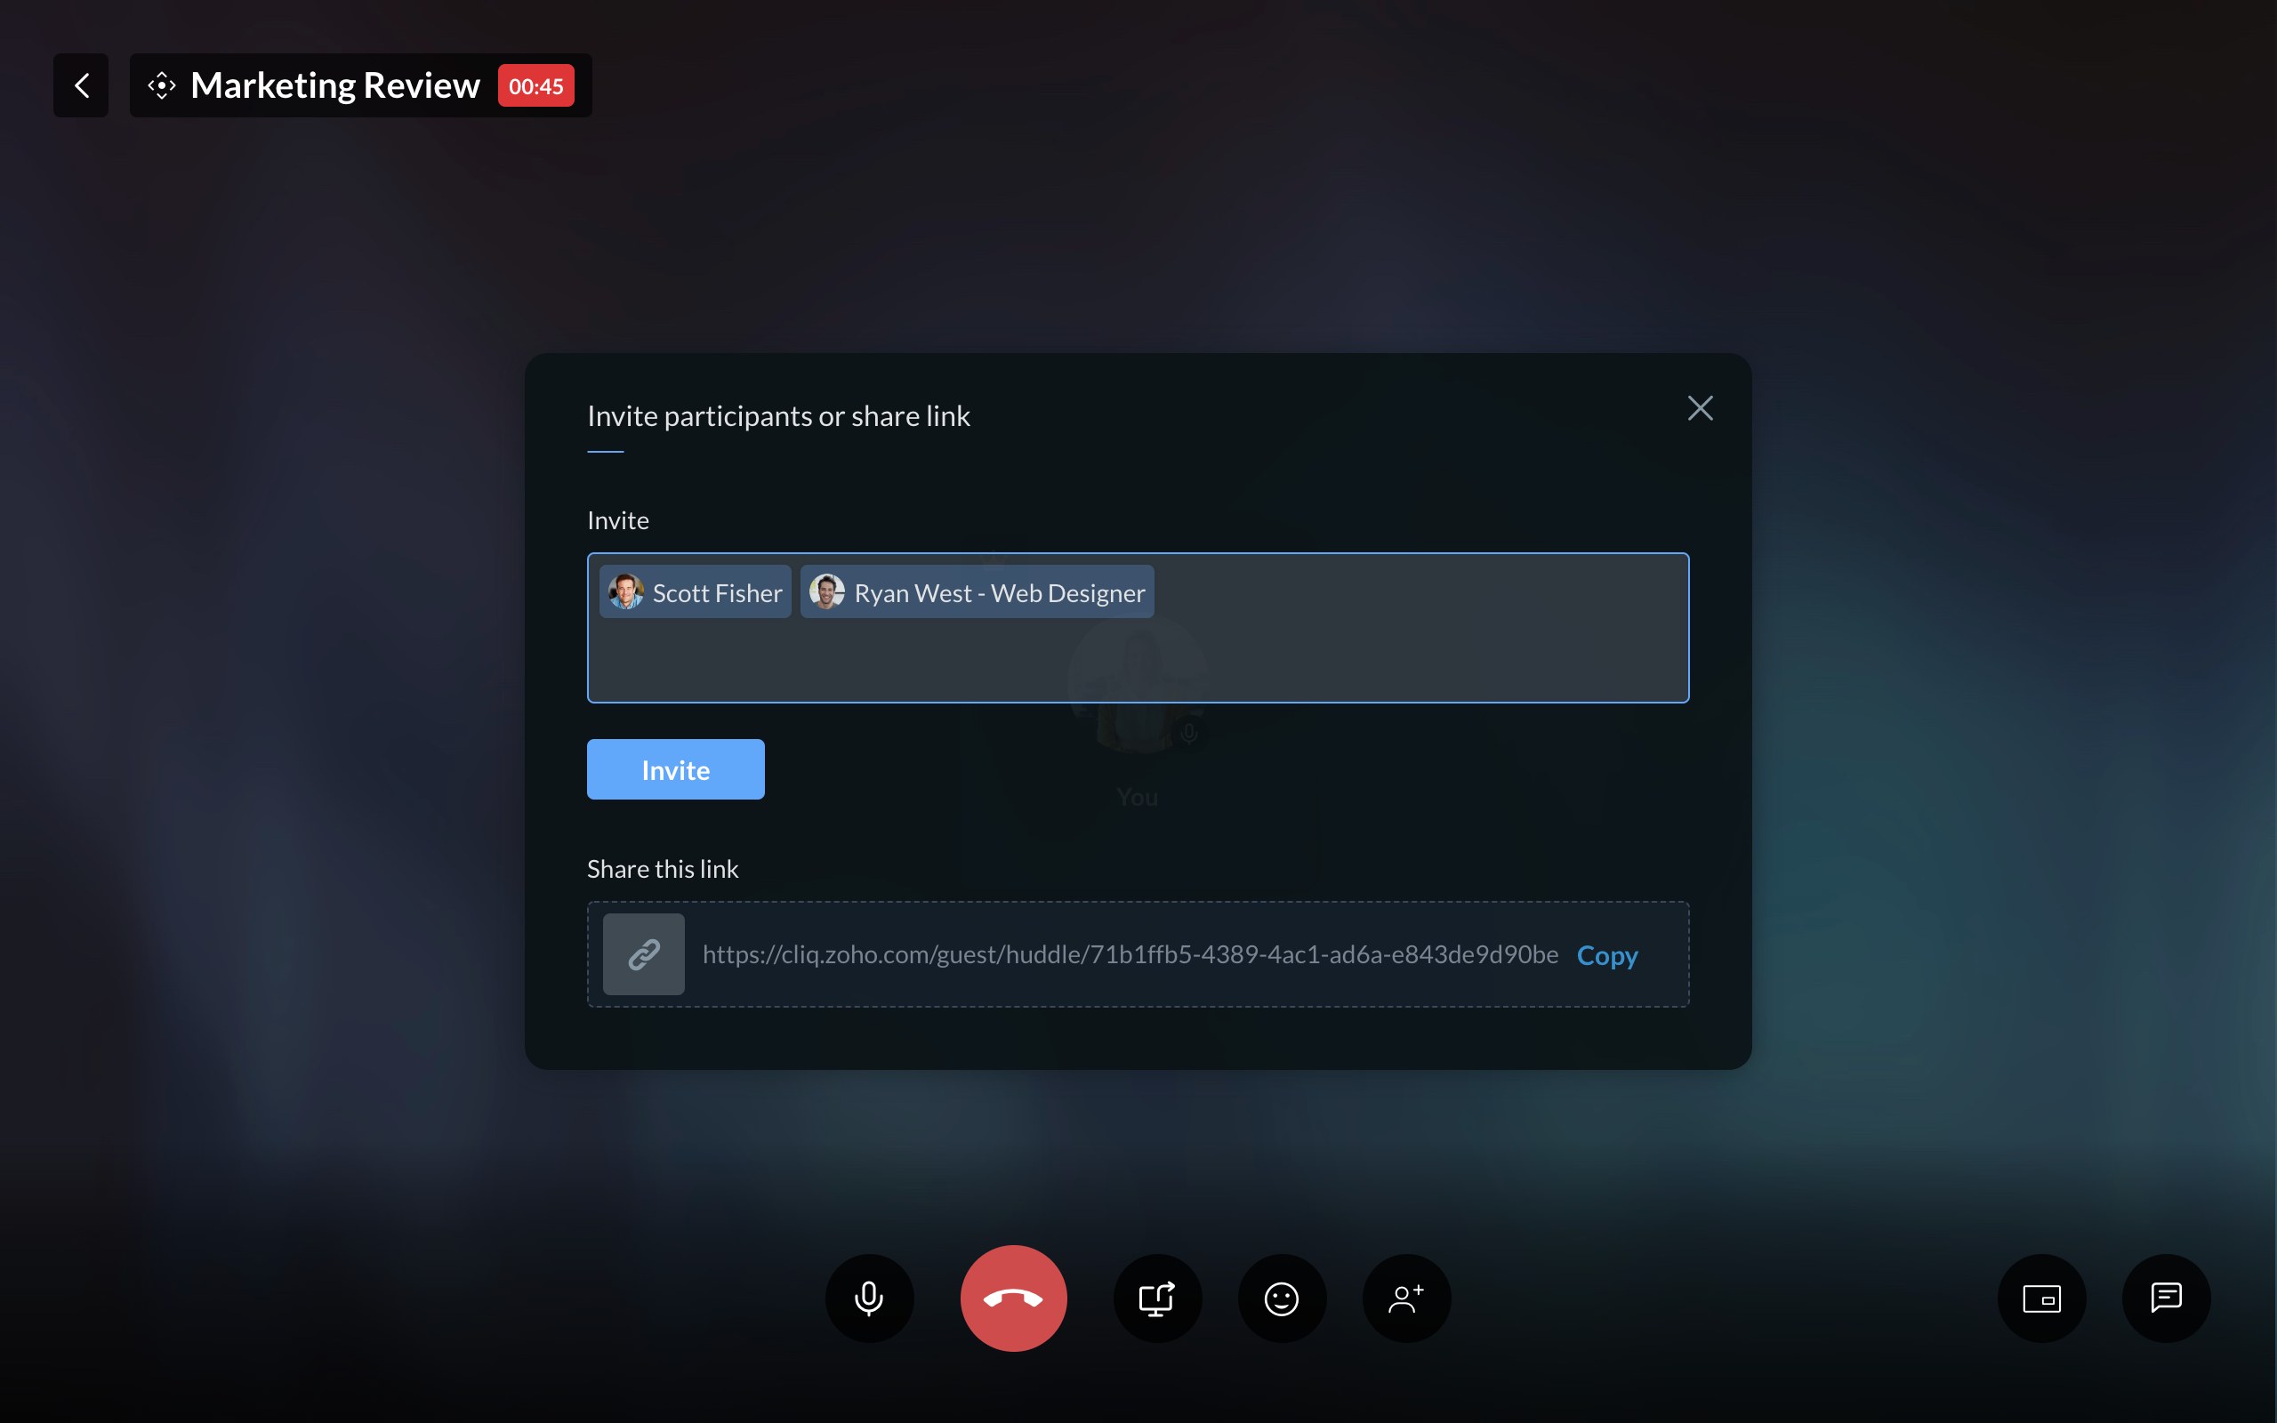Click the huddle guest URL text
The image size is (2277, 1423).
coord(1129,954)
